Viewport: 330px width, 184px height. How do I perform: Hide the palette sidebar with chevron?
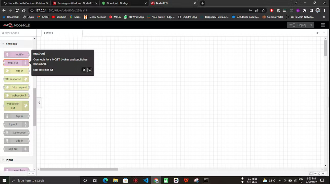click(39, 103)
